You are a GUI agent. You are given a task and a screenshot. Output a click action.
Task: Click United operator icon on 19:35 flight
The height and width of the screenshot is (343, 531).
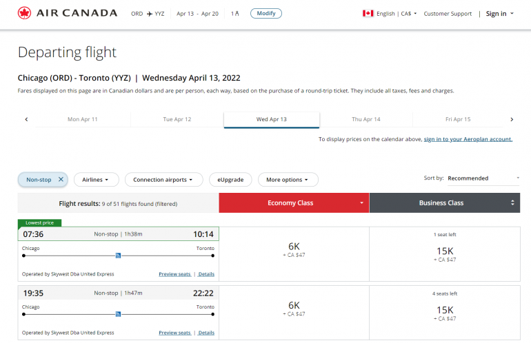[119, 314]
